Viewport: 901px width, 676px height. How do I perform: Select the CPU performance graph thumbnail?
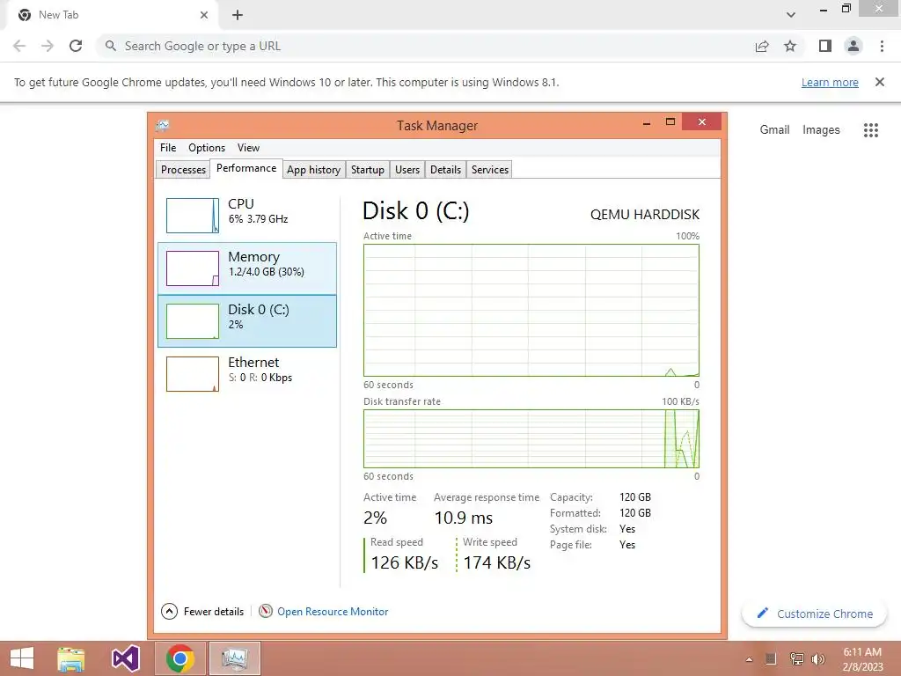(193, 216)
